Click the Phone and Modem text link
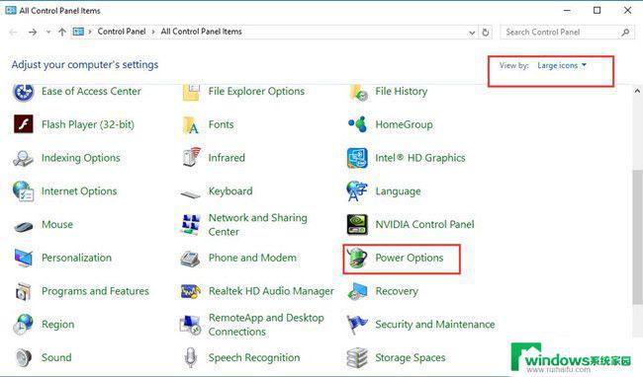The height and width of the screenshot is (377, 643). (x=252, y=258)
